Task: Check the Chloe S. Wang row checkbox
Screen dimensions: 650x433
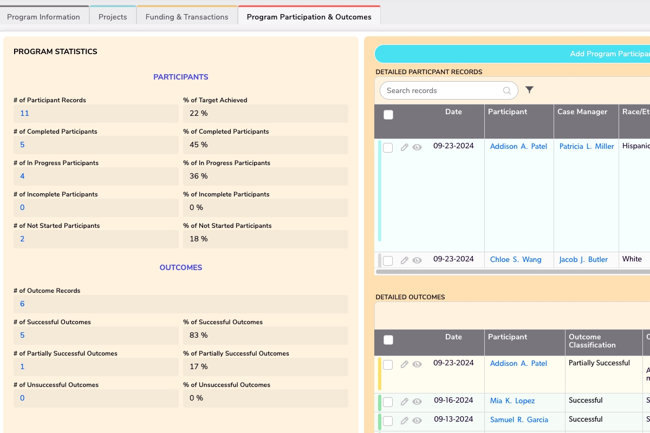Action: pos(388,261)
